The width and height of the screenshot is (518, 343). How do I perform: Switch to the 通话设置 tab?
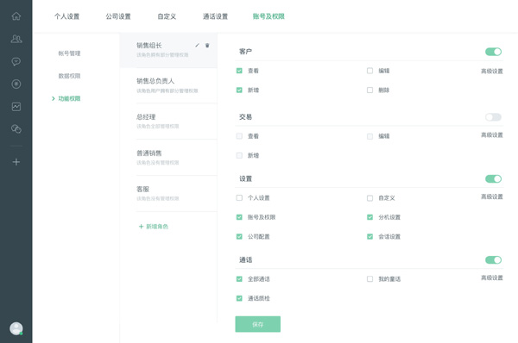tap(215, 16)
